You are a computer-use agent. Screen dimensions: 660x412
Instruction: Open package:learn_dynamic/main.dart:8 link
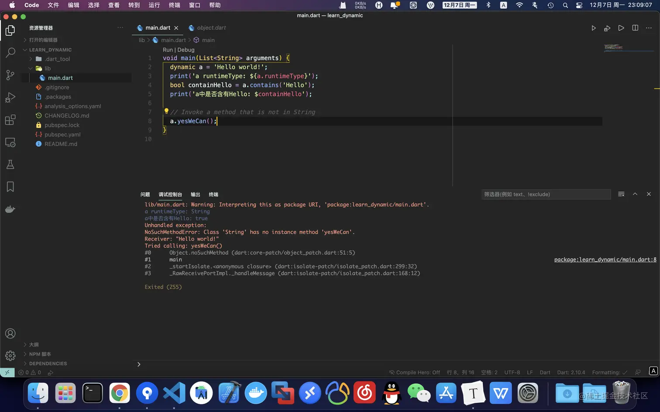(x=605, y=259)
